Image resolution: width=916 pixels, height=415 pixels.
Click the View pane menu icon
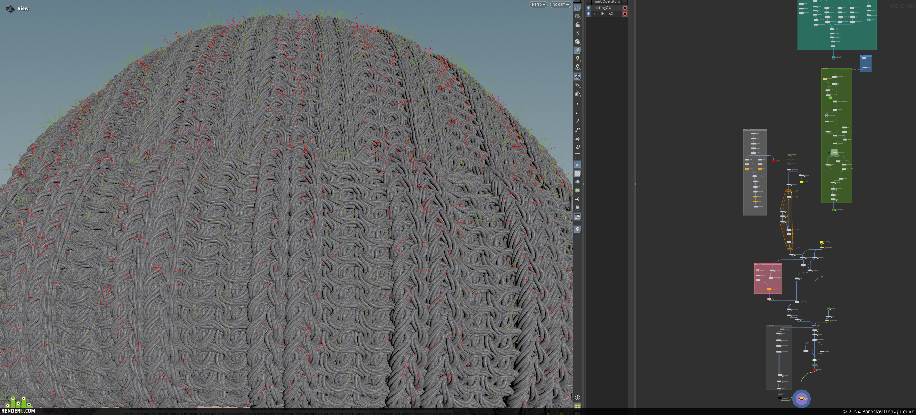click(10, 9)
